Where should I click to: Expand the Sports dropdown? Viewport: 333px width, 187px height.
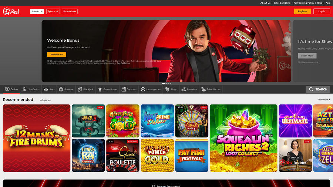[x=53, y=11]
